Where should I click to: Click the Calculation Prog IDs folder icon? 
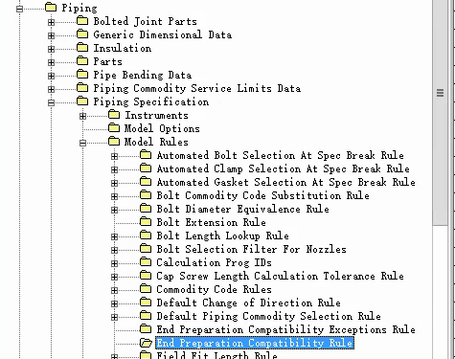146,261
